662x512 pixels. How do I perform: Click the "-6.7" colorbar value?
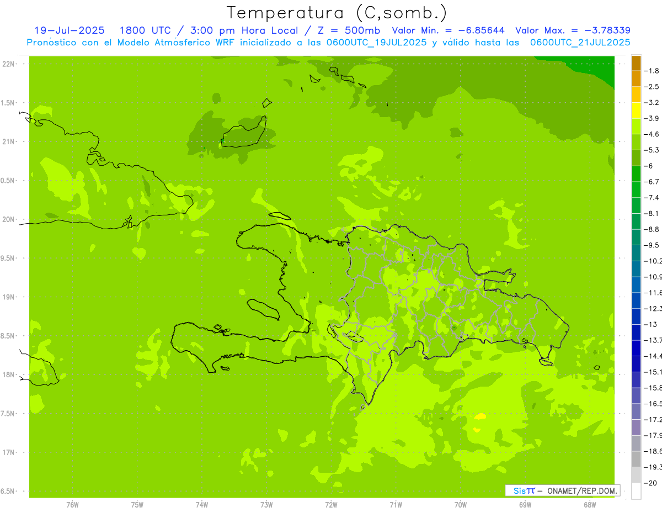(x=652, y=182)
